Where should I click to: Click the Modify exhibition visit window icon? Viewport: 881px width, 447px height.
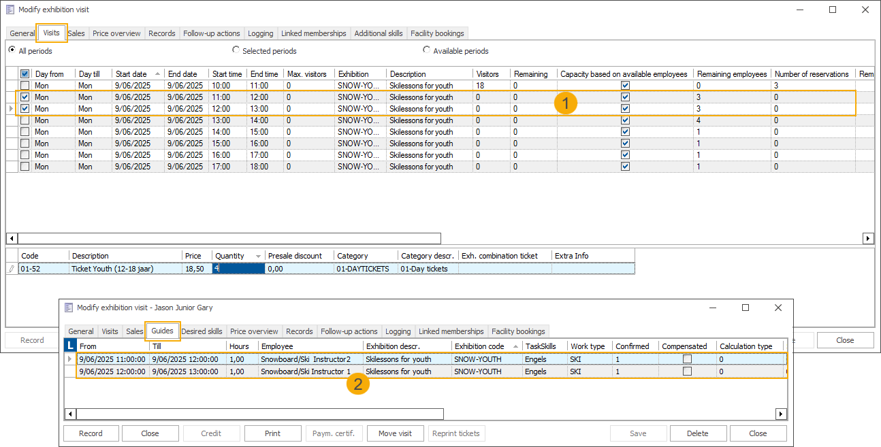pos(11,10)
